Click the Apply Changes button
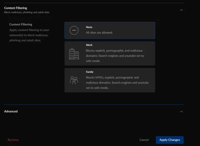Image resolution: width=200 pixels, height=146 pixels. pos(170,140)
